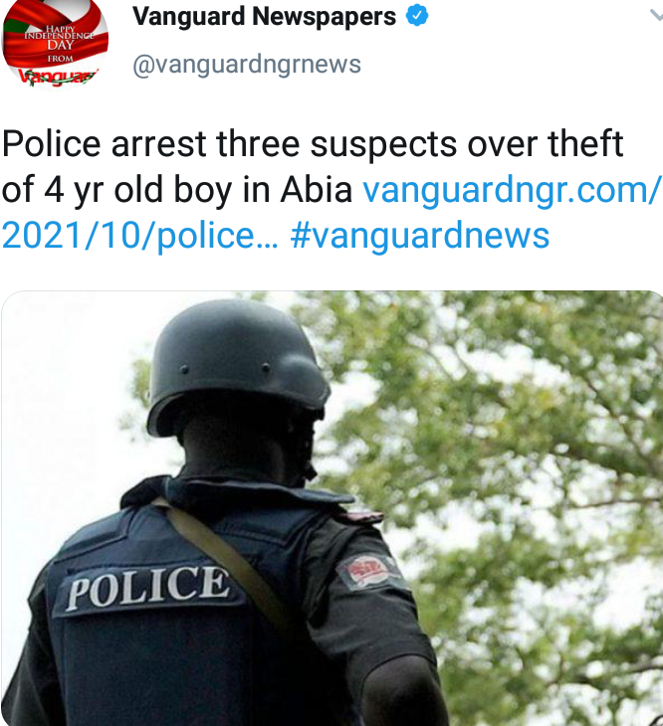Click the Vanguard Newspapers display name
663x726 pixels.
264,17
